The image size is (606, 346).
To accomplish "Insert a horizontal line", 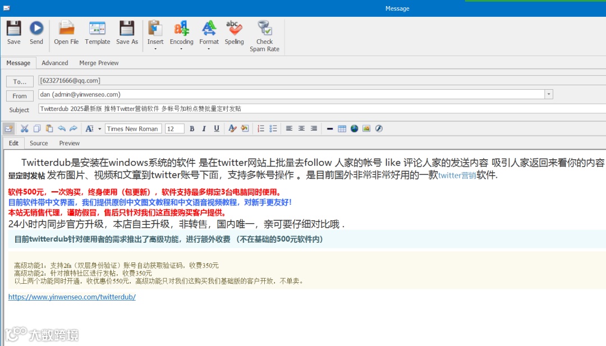I will click(x=330, y=128).
